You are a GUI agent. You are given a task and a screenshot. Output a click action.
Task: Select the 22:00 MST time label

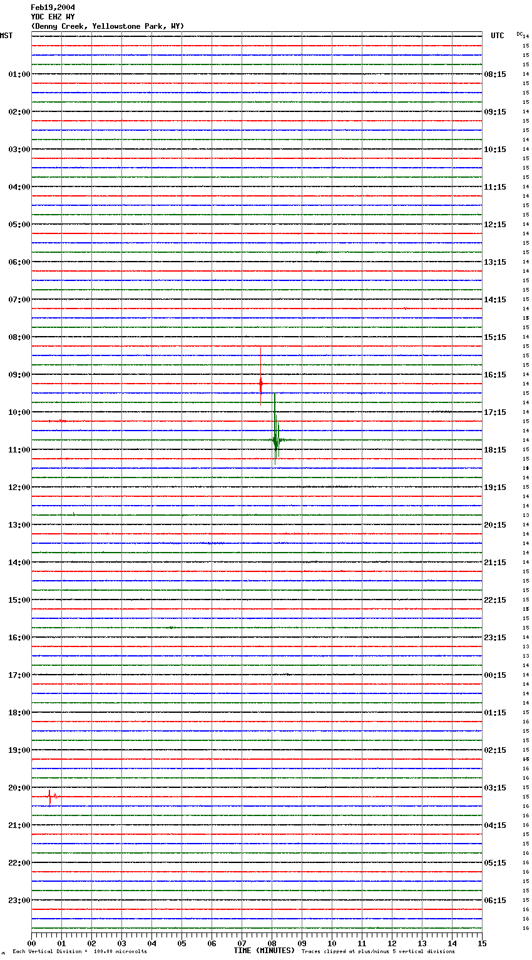(19, 863)
